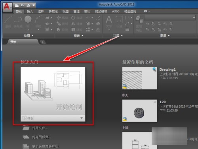Select the Text (文字) tool with large A
The height and width of the screenshot is (149, 198).
109,21
